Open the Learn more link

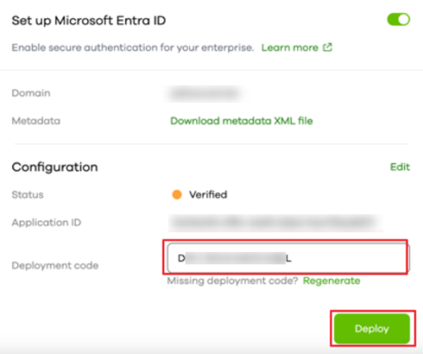point(289,48)
